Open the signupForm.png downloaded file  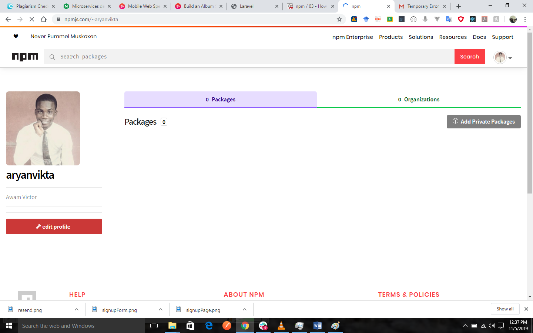click(119, 310)
